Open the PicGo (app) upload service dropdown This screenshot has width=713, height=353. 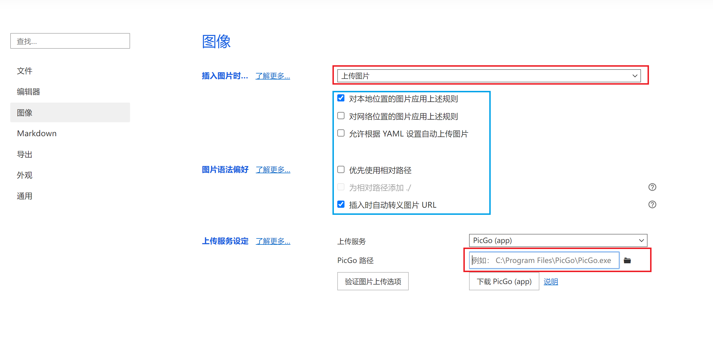point(558,240)
